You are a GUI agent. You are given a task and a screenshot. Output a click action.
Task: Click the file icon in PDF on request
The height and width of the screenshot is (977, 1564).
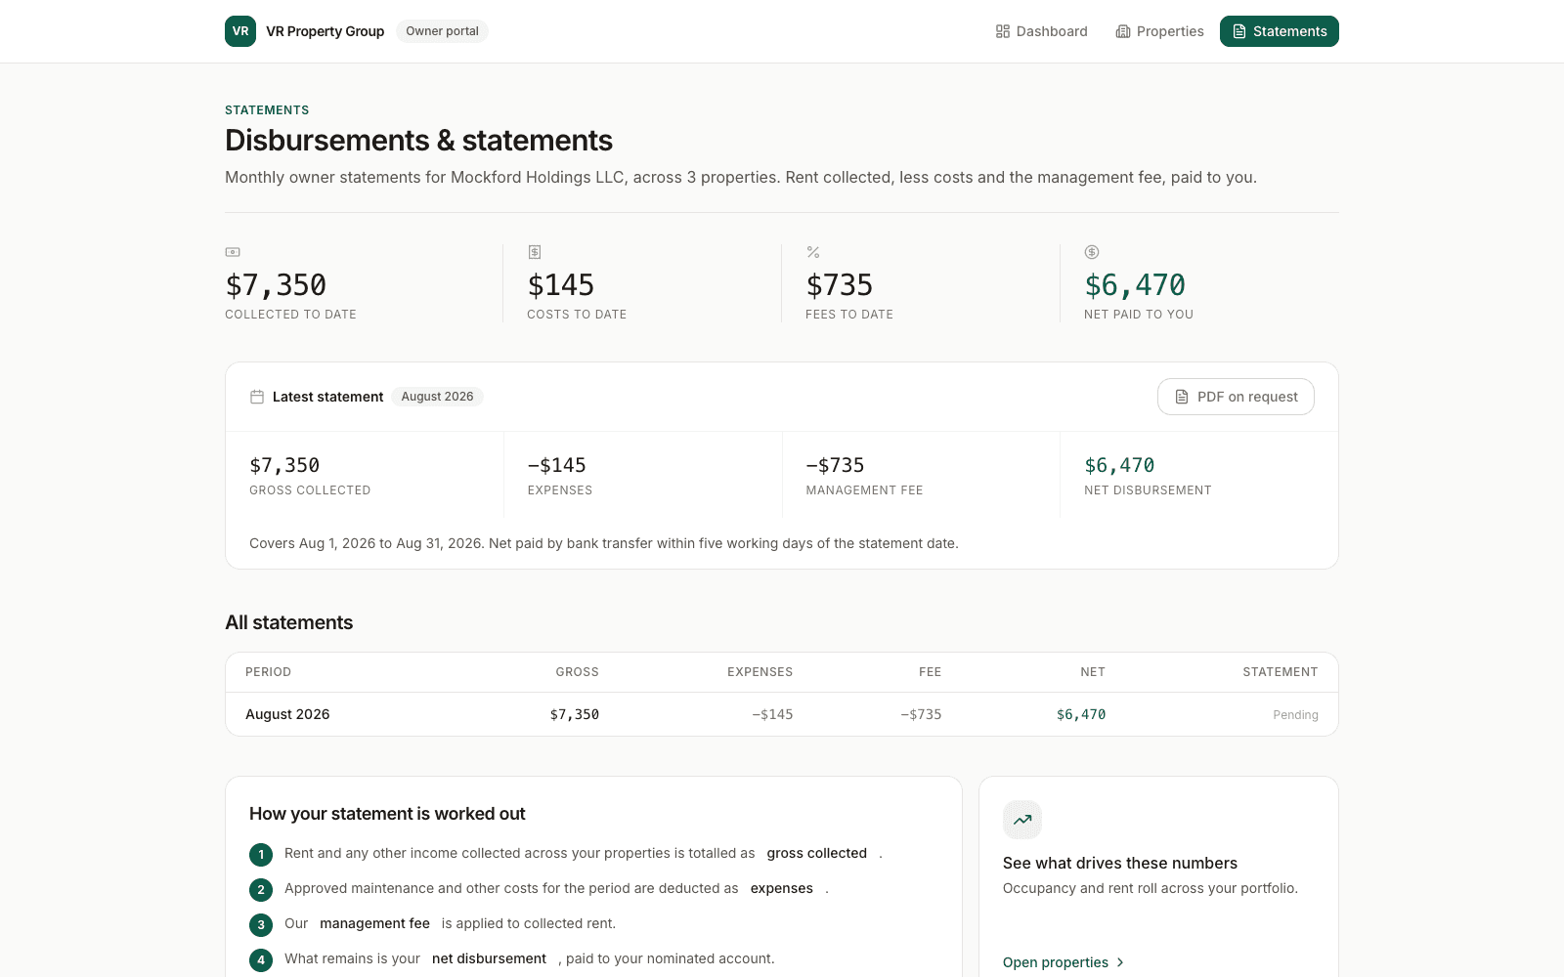pyautogui.click(x=1182, y=397)
